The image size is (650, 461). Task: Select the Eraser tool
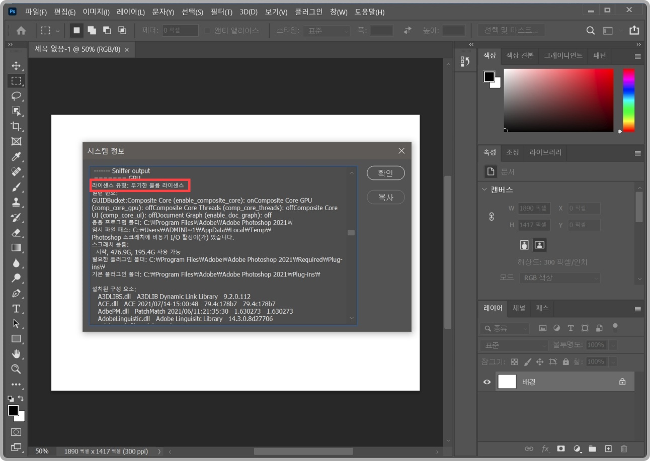point(16,233)
